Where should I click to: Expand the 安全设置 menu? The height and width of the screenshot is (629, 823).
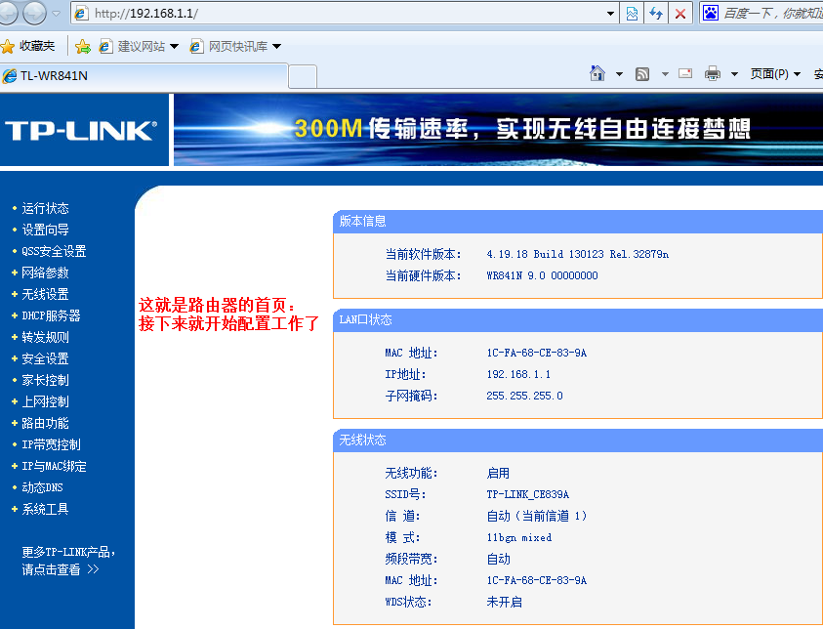45,359
